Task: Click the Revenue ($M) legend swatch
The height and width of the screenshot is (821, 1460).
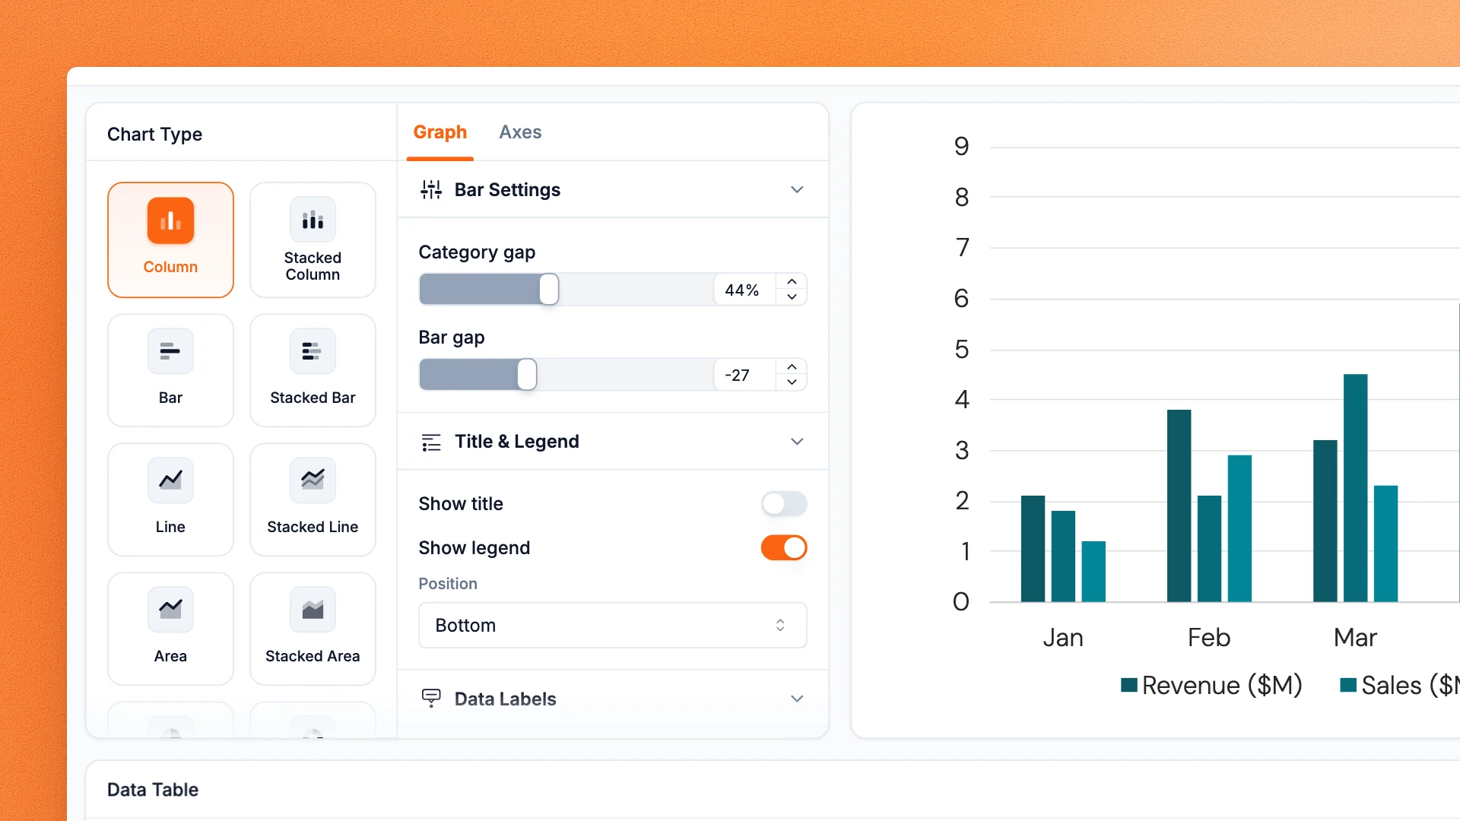Action: [x=1129, y=685]
